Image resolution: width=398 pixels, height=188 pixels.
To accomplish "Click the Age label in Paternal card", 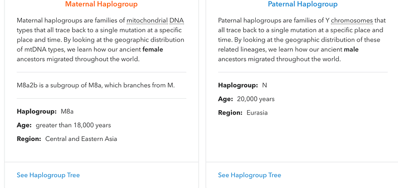I will [225, 99].
